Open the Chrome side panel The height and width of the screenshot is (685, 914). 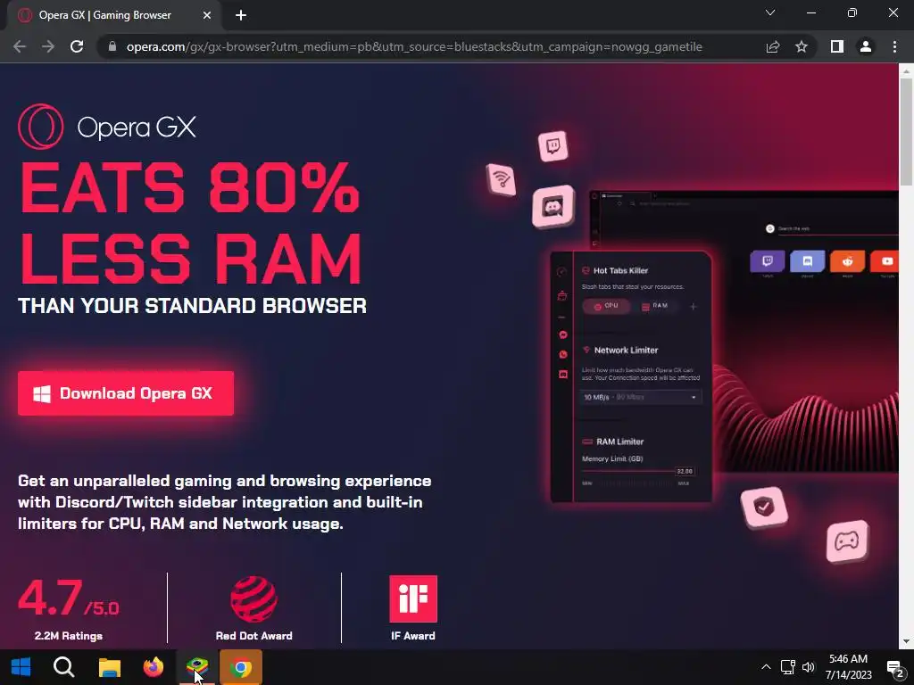point(837,46)
